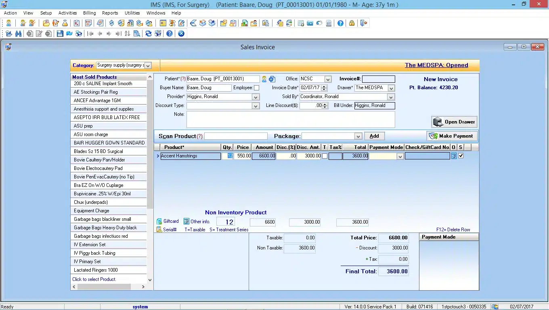Expand the Category dropdown
Image resolution: width=549 pixels, height=310 pixels.
[148, 65]
